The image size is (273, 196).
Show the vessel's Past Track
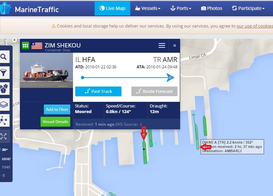[98, 91]
